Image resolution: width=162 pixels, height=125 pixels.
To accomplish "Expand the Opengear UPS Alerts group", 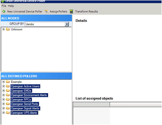I will (4, 113).
